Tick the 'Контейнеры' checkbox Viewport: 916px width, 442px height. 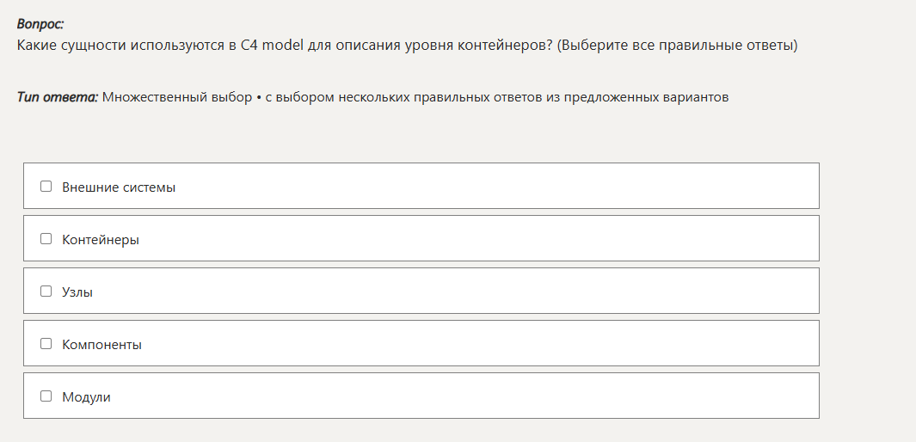[x=46, y=238]
